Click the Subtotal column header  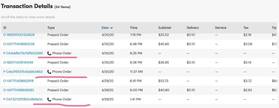tap(165, 28)
